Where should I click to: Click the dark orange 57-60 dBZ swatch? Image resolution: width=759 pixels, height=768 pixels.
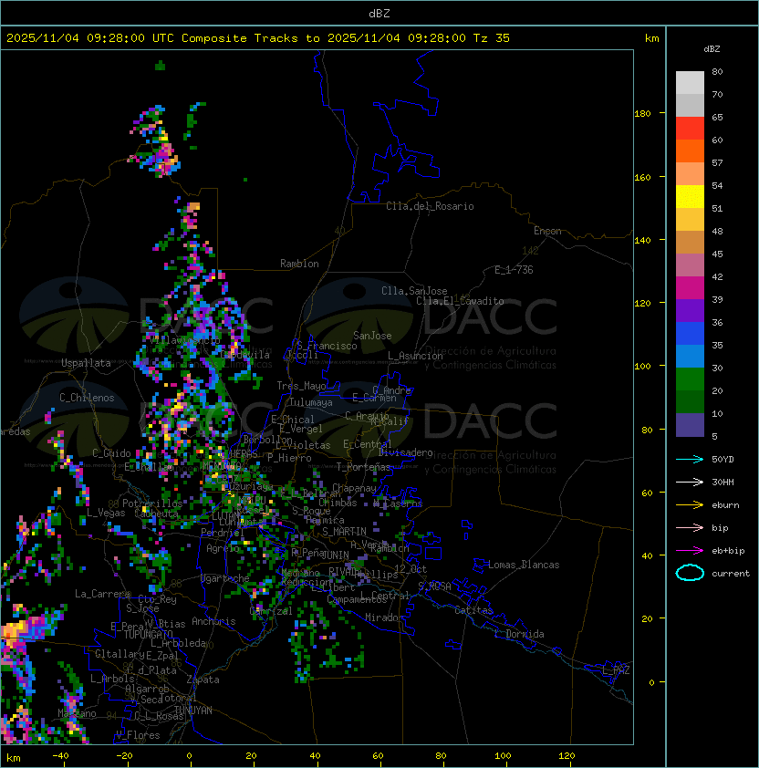click(690, 151)
